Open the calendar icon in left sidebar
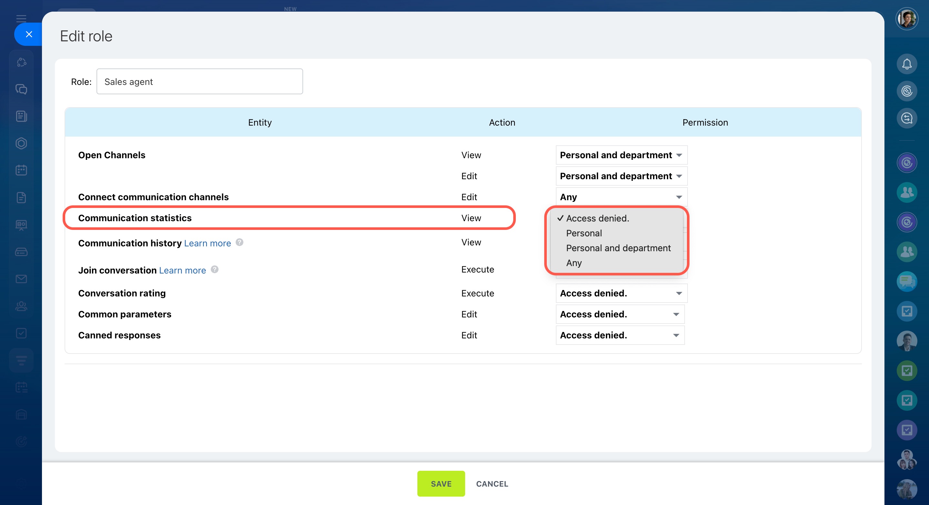929x505 pixels. point(21,170)
